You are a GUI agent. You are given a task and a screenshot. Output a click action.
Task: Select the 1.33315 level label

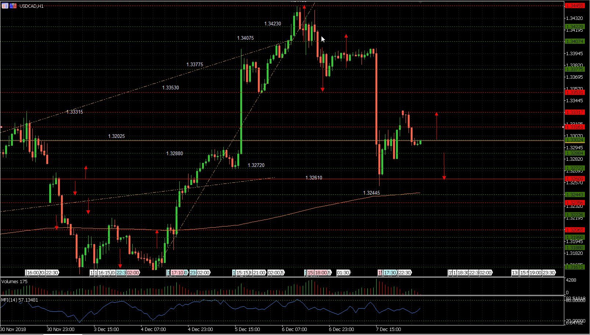point(75,112)
